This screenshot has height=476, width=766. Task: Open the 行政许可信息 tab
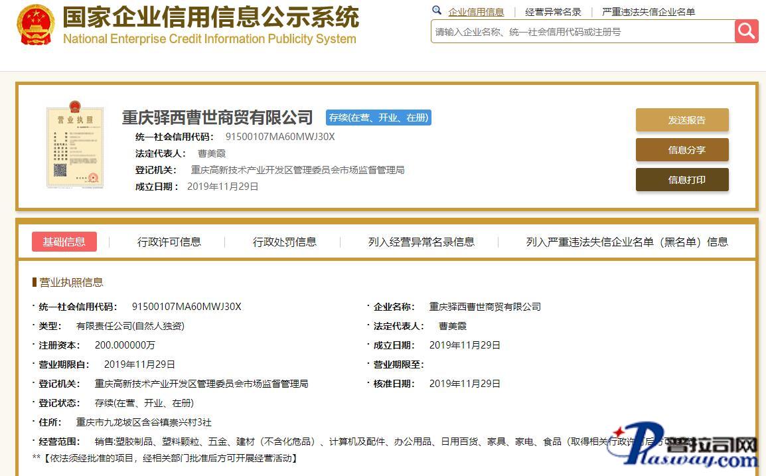169,242
